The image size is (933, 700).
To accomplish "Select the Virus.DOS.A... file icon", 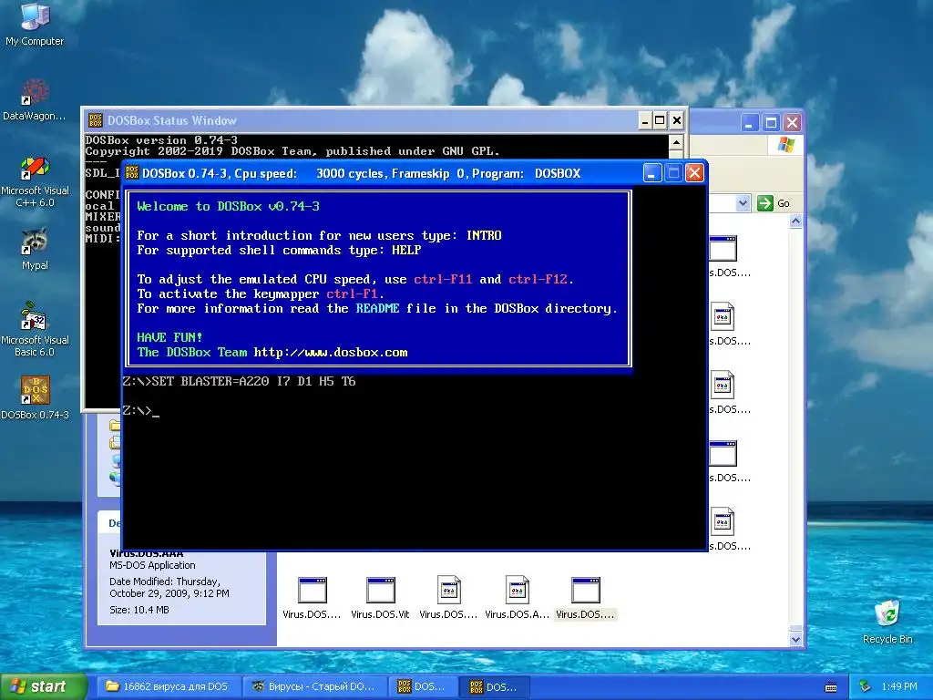I will coord(517,598).
